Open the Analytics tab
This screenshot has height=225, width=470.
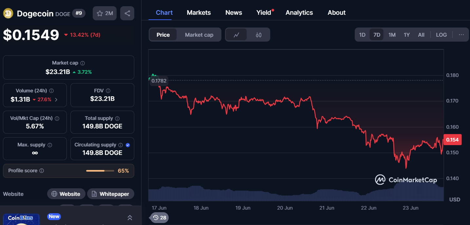coord(299,12)
